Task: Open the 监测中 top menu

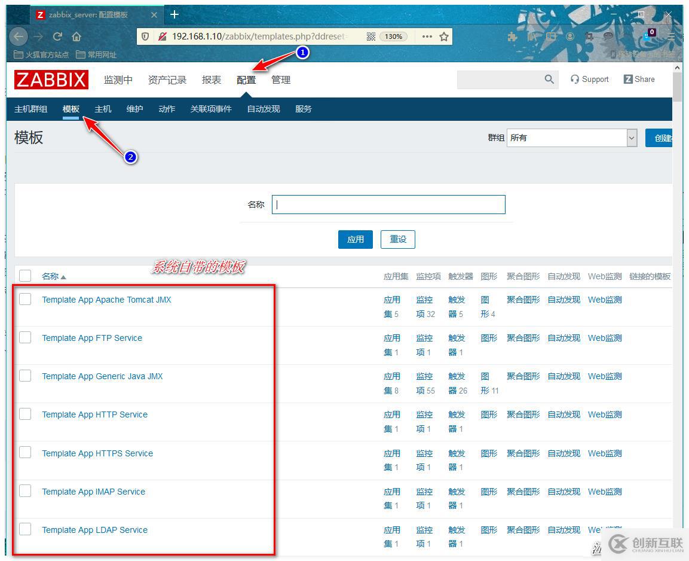Action: coord(118,80)
